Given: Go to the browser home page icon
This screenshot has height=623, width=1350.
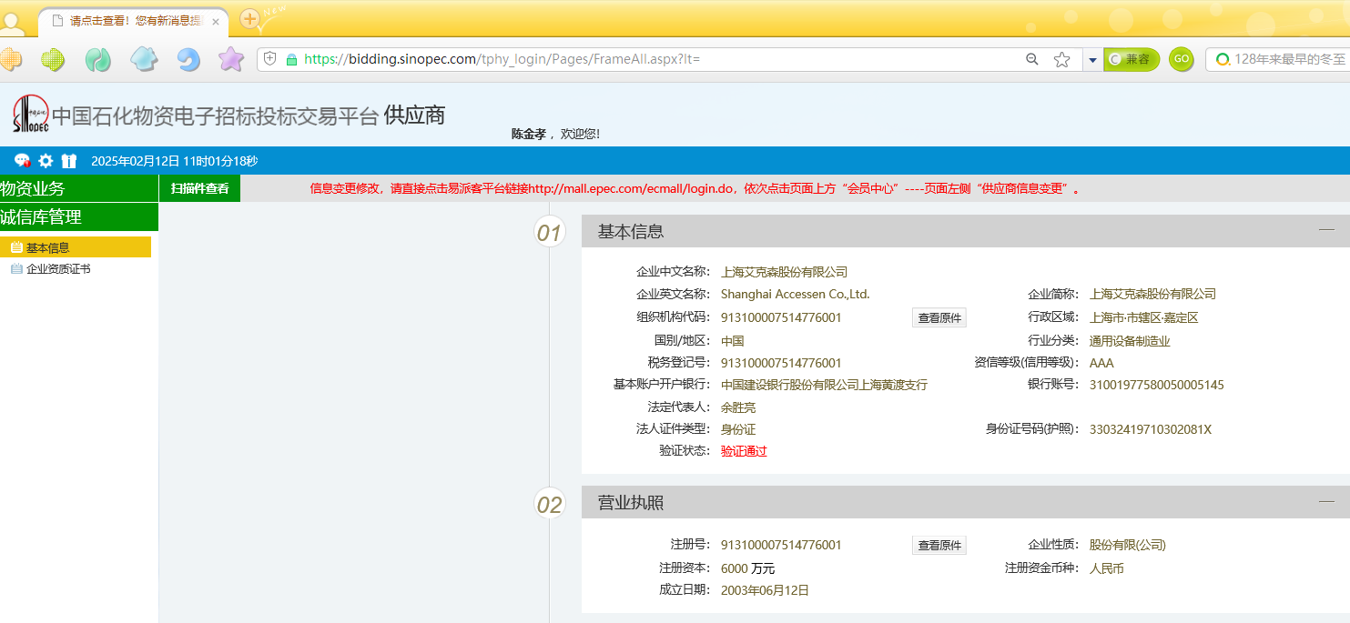Looking at the screenshot, I should (x=144, y=60).
